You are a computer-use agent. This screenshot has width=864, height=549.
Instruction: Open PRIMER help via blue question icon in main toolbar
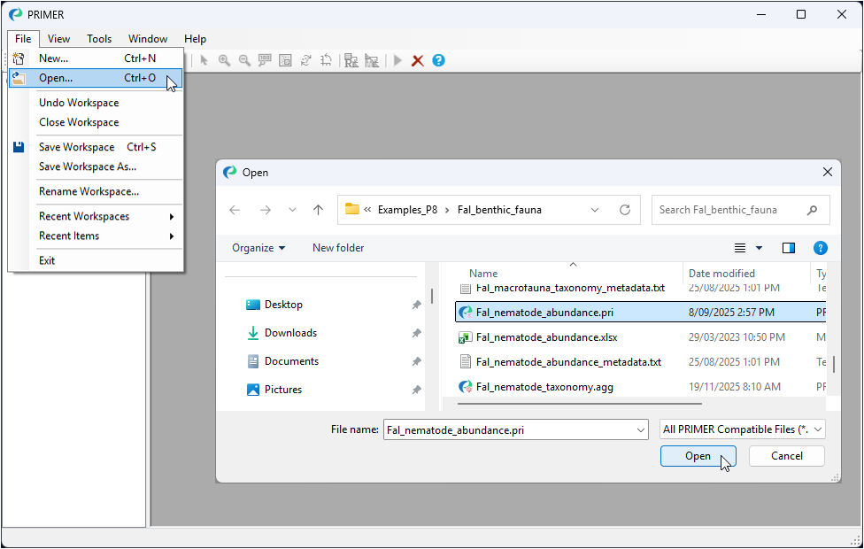pyautogui.click(x=438, y=60)
